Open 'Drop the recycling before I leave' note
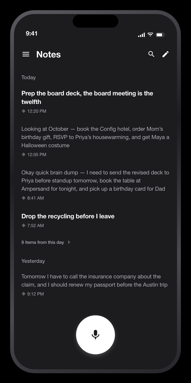This screenshot has width=191, height=383. (95, 220)
